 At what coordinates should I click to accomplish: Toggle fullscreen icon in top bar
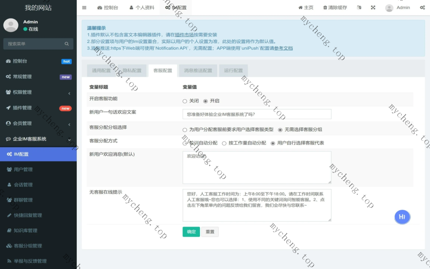coord(373,8)
